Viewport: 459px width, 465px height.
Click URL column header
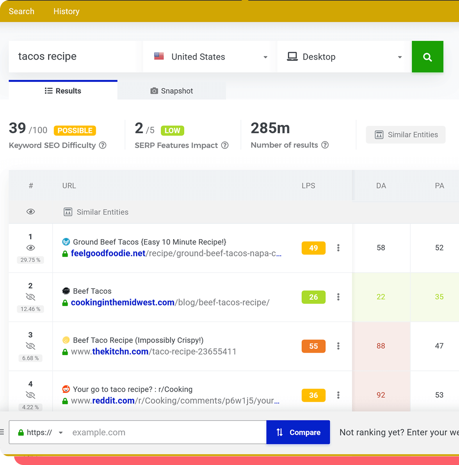[x=69, y=186]
